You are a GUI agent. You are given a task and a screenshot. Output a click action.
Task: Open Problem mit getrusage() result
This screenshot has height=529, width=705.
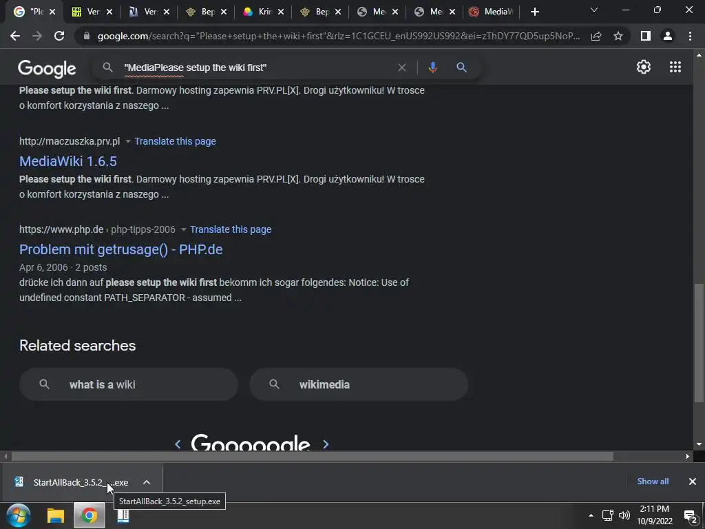121,249
